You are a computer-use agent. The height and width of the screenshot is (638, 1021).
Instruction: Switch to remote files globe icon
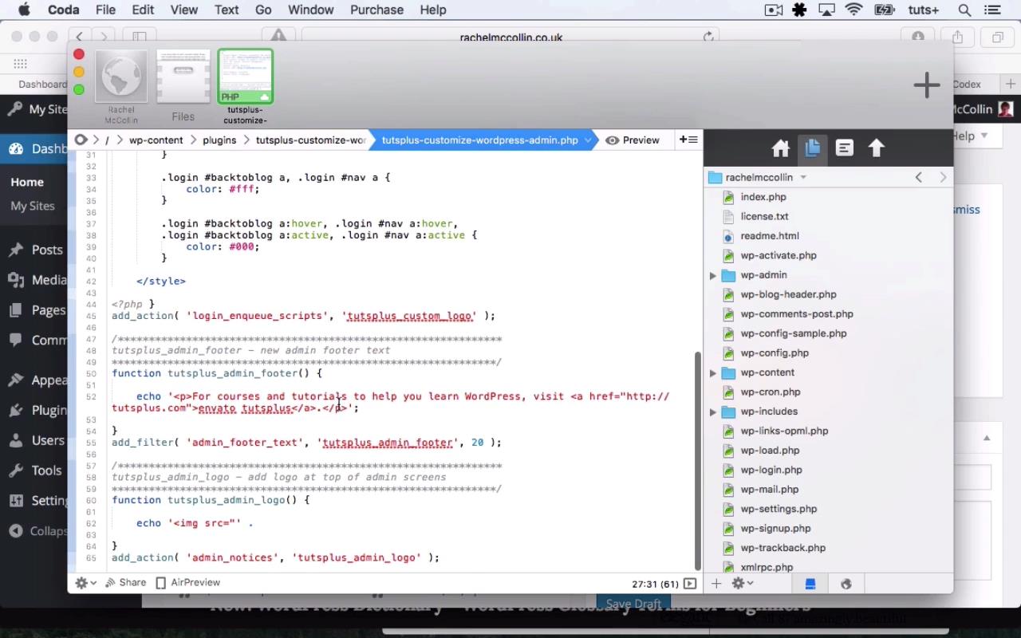coord(846,584)
